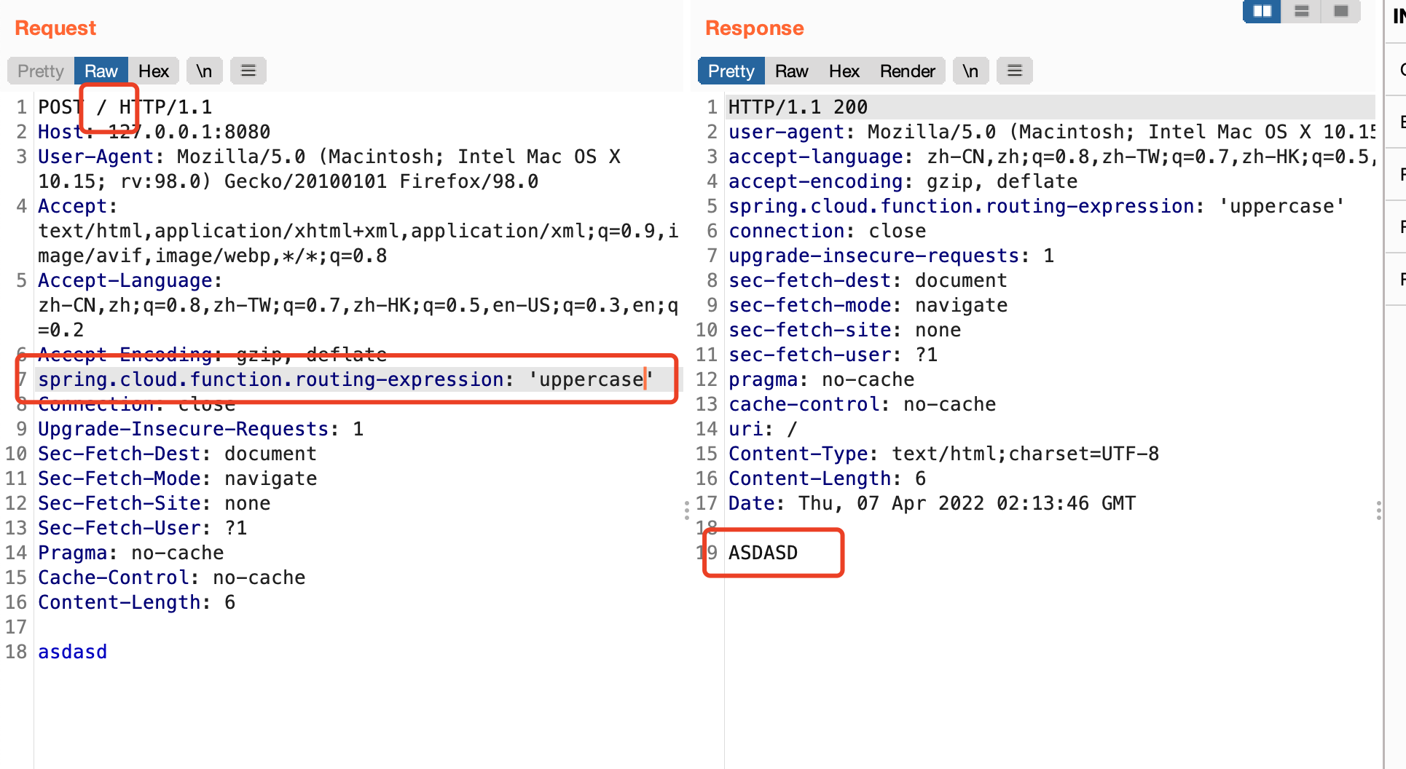Open the Response panel hamburger options menu
1406x769 pixels.
tap(1015, 71)
